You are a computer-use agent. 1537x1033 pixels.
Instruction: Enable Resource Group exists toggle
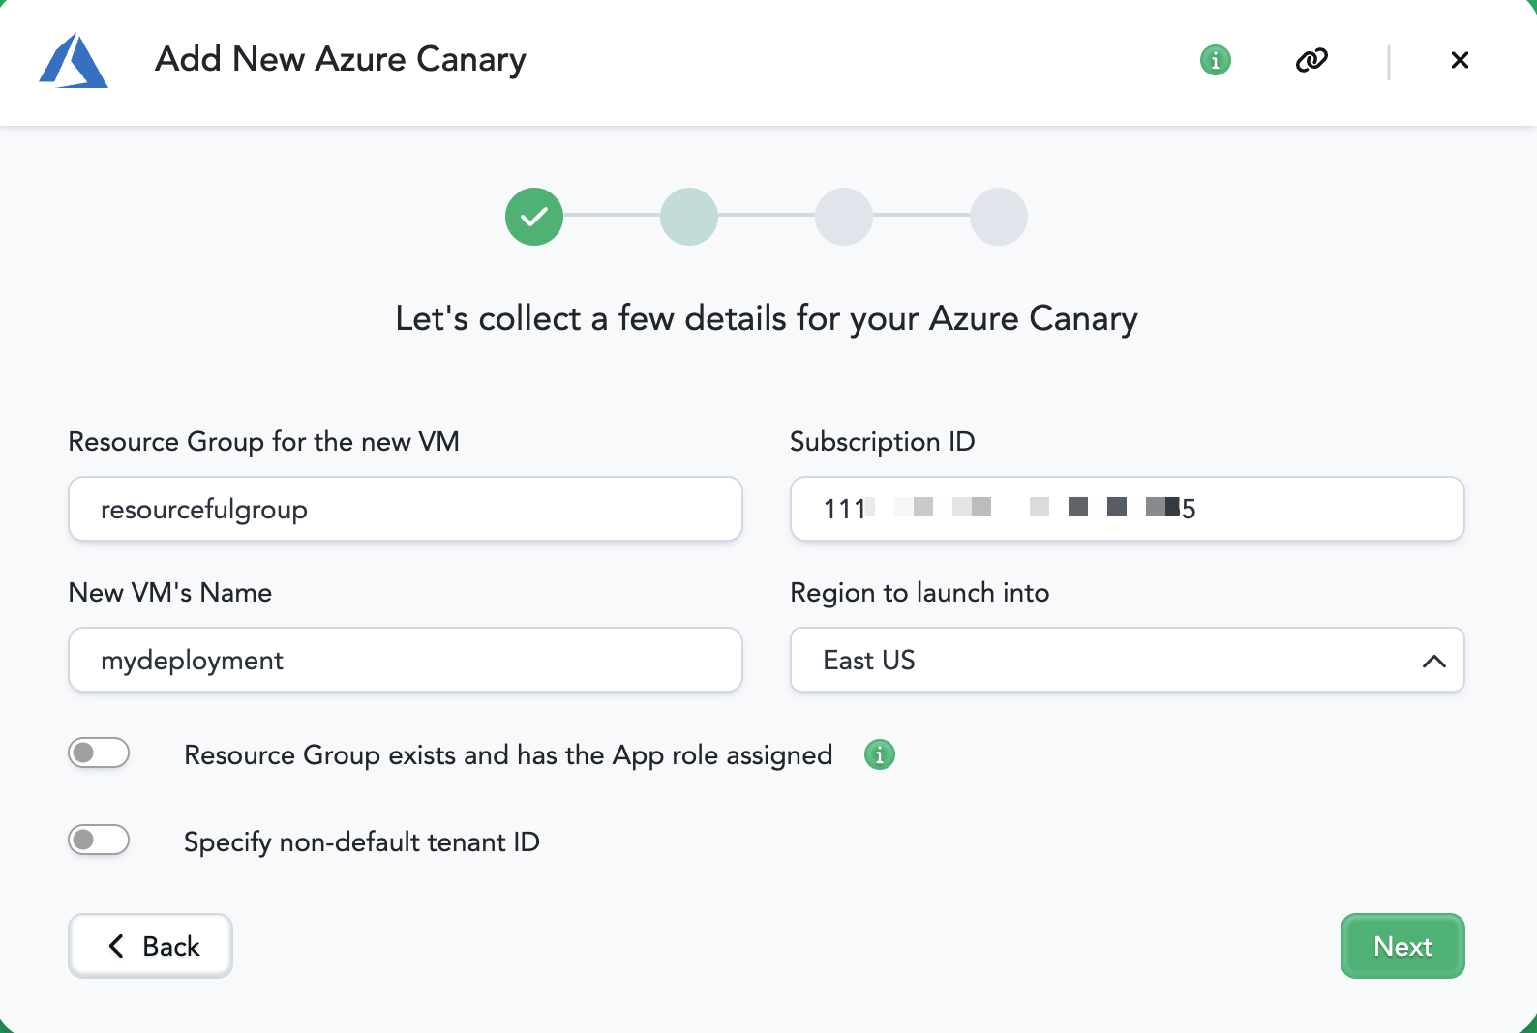click(x=99, y=753)
